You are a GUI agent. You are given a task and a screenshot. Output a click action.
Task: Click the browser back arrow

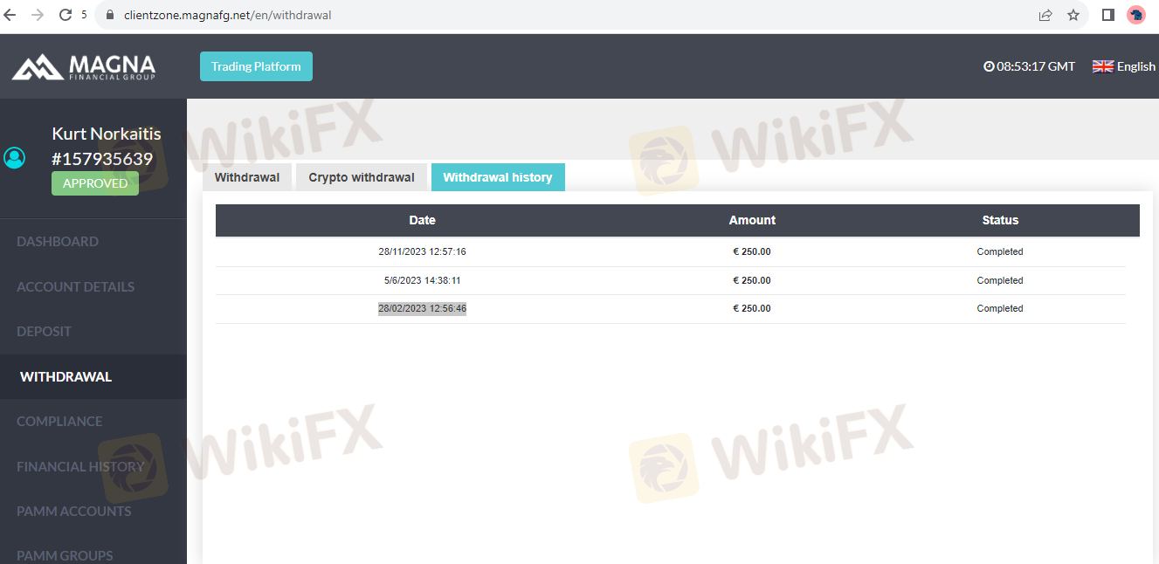[x=10, y=15]
